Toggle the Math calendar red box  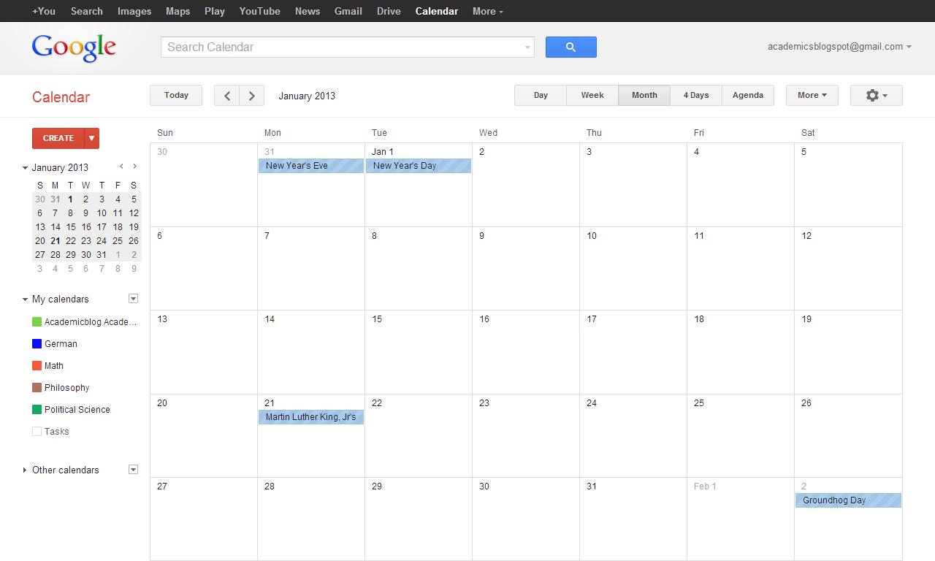click(x=37, y=365)
